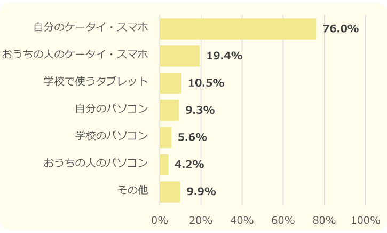
Task: Select the おうちの人のケータイ・スマホ label
Action: pos(74,55)
